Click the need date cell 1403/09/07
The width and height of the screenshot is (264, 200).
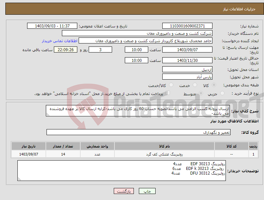click(28, 154)
